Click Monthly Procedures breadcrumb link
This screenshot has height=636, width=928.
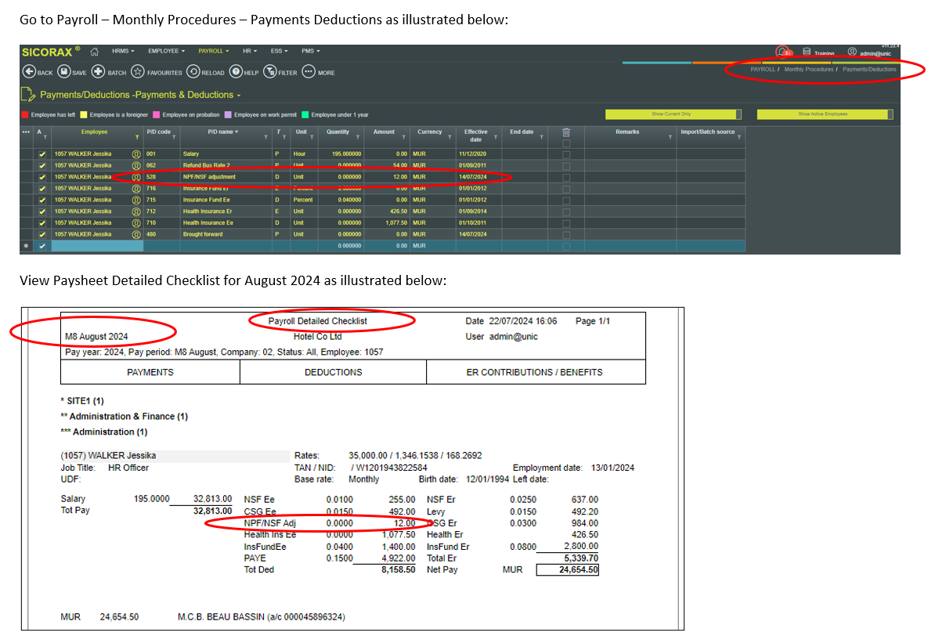coord(809,70)
